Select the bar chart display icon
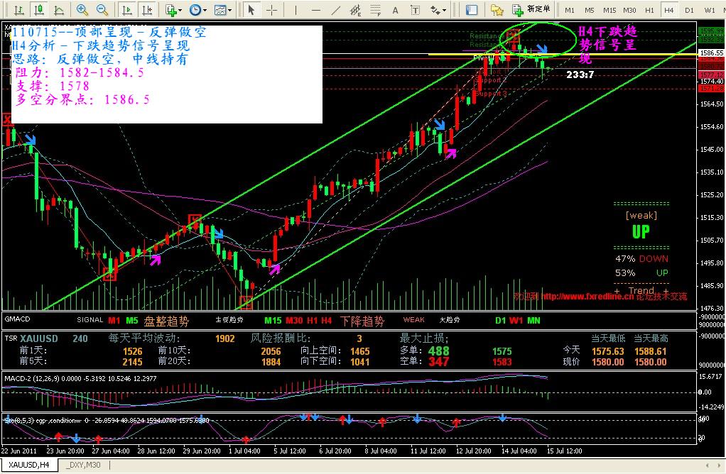 tap(19, 10)
